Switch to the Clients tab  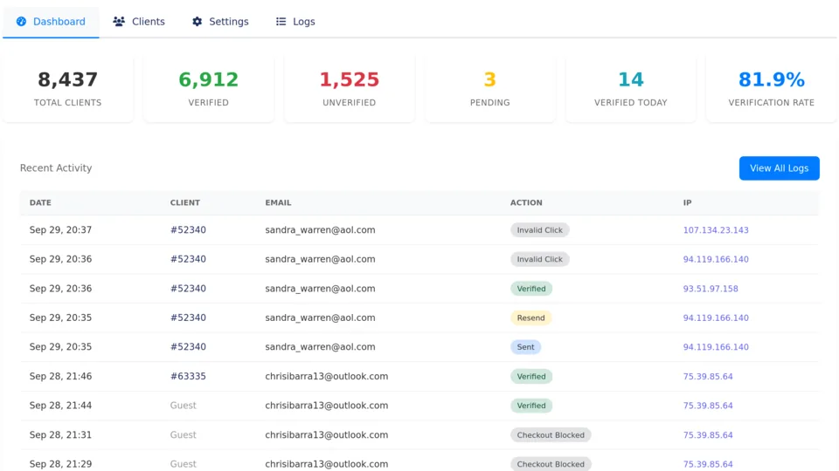(x=139, y=22)
